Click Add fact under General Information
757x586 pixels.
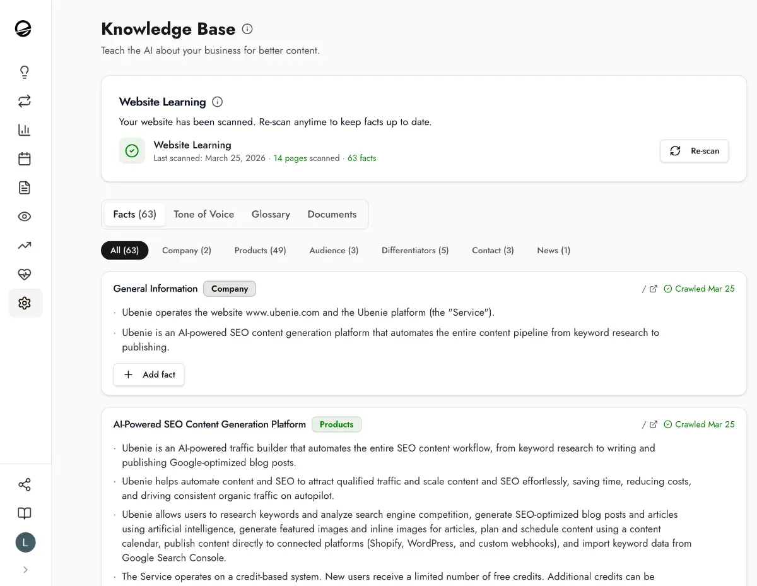[149, 374]
